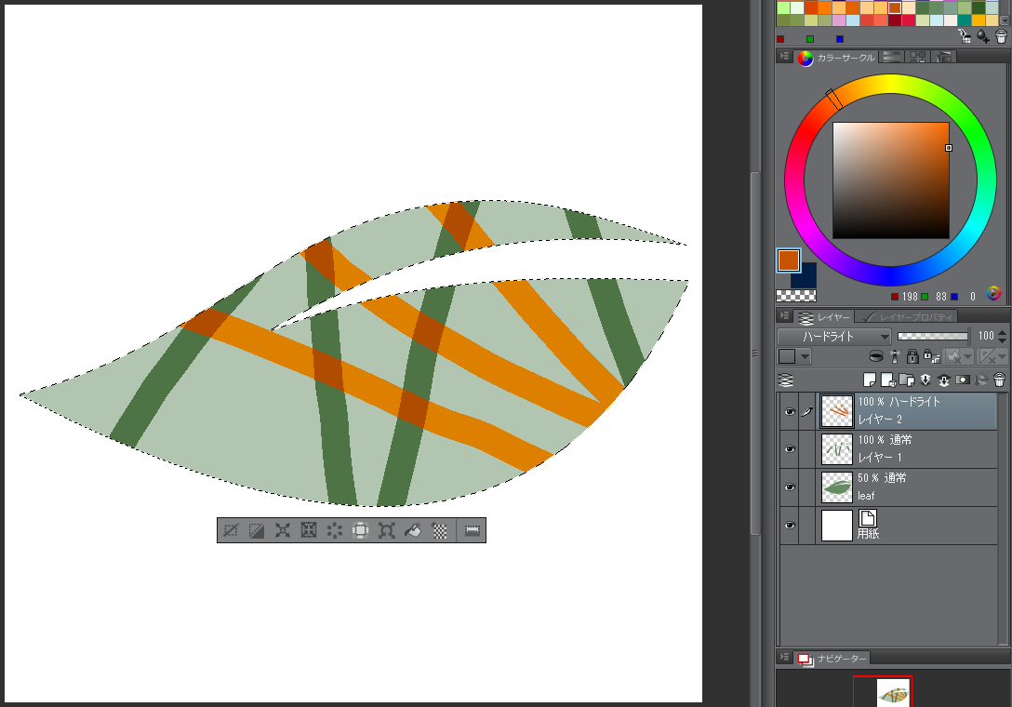The image size is (1012, 707).
Task: Open the palette color dropdown
Action: 794,356
